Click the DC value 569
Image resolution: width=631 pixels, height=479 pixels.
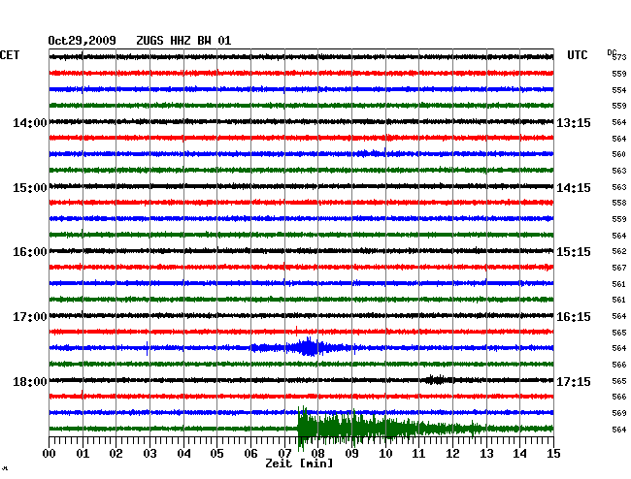(619, 413)
